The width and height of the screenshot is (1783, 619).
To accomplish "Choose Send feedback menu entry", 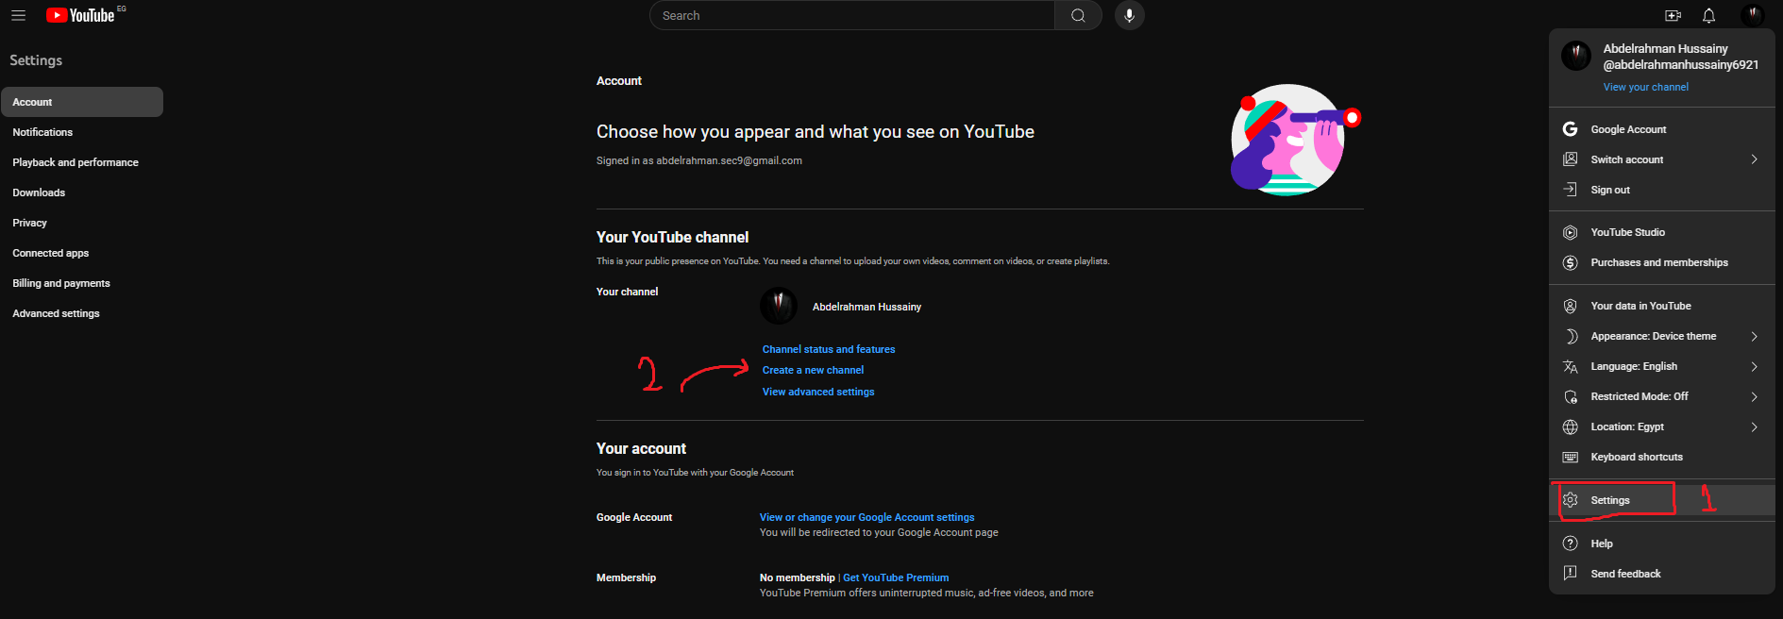I will (1662, 574).
